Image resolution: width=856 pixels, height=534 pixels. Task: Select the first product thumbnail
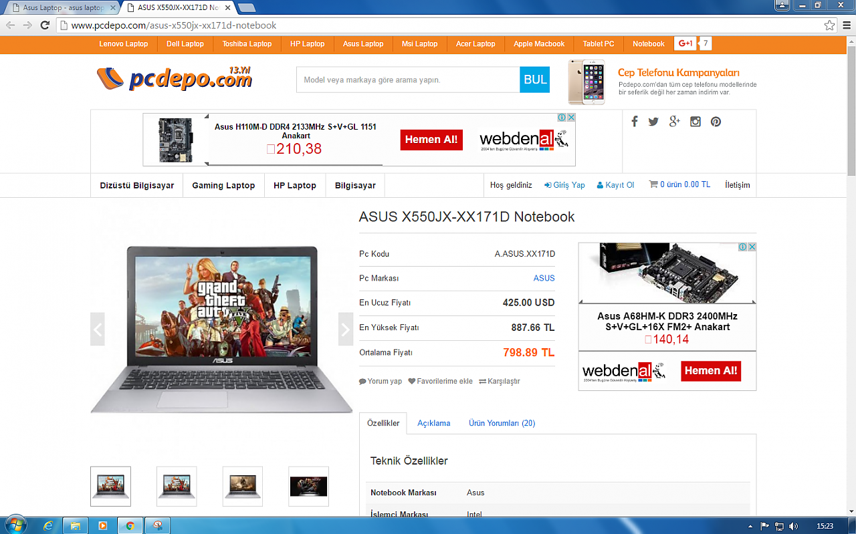pos(110,486)
